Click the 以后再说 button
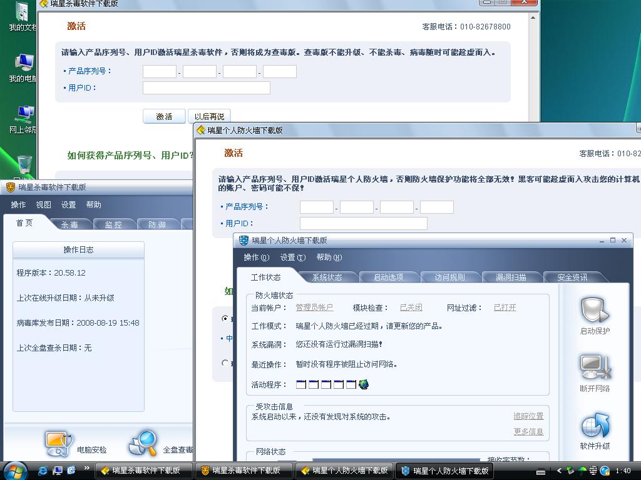This screenshot has width=641, height=480. 209,116
